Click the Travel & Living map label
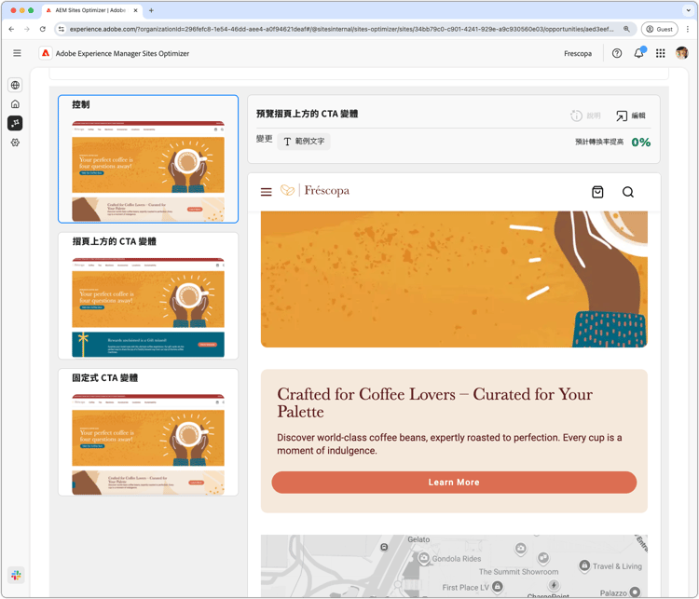 pyautogui.click(x=617, y=566)
